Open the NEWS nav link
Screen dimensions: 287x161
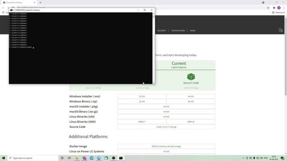193,31
